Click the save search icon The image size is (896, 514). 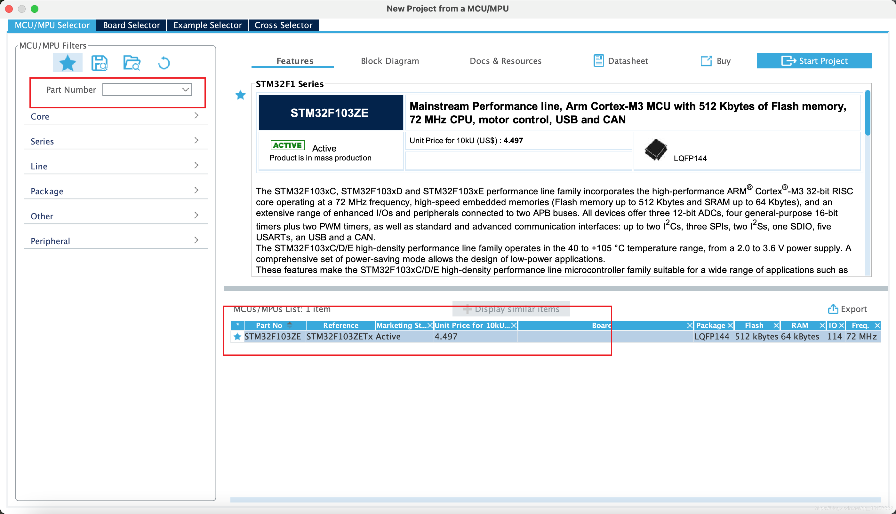99,63
